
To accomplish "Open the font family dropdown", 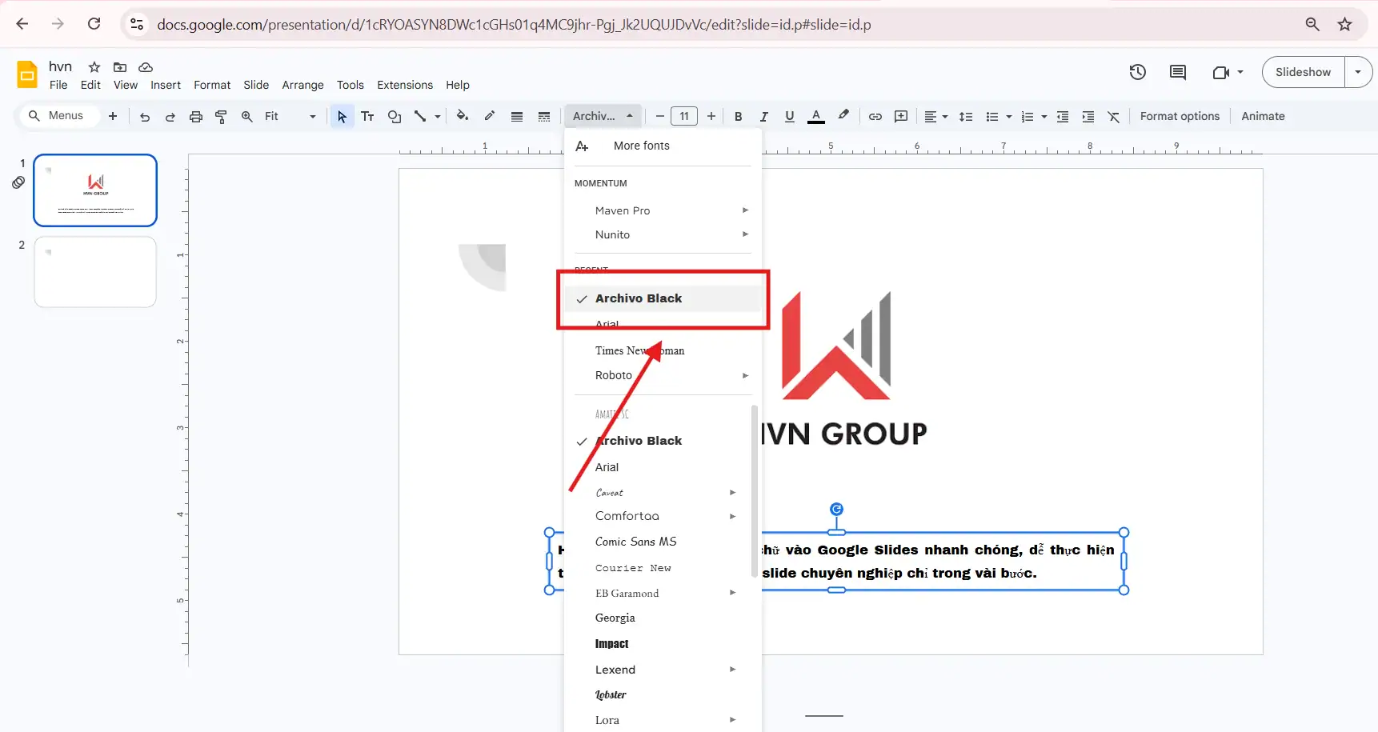I will pos(603,117).
